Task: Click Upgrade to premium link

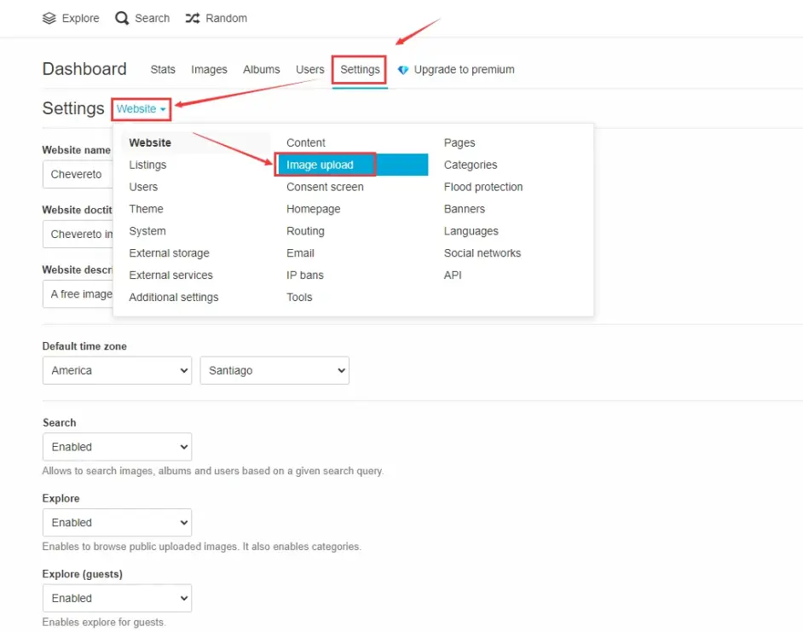Action: pos(464,70)
